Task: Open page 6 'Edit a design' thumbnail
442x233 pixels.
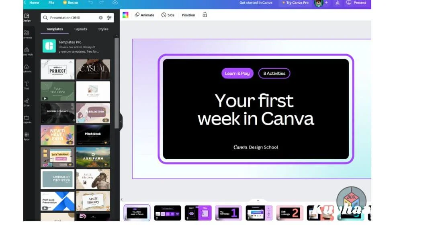Action: tap(289, 213)
